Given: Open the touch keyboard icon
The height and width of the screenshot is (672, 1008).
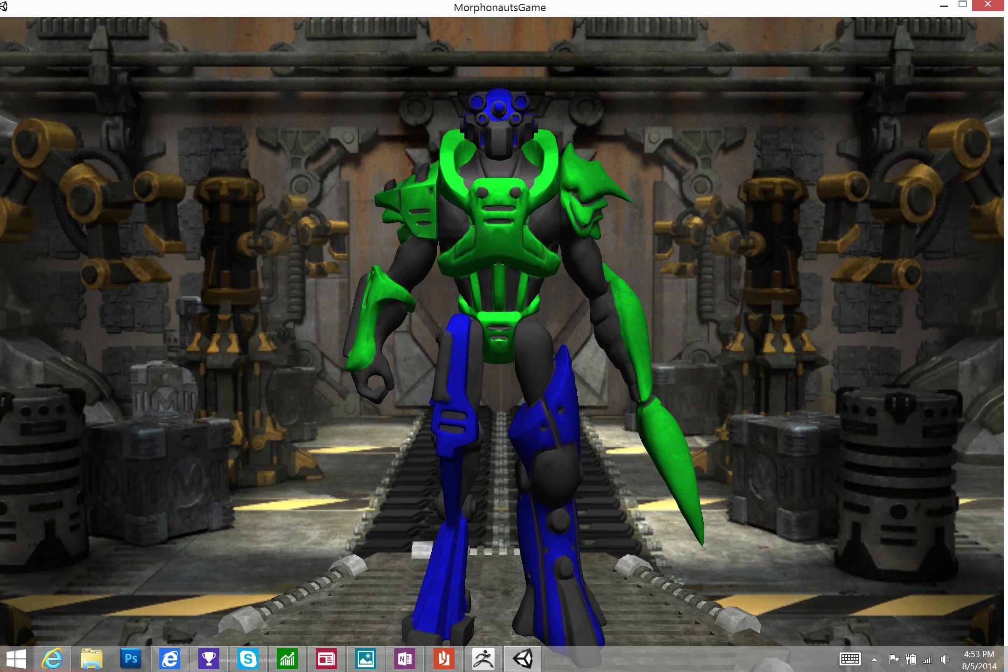Looking at the screenshot, I should tap(850, 659).
